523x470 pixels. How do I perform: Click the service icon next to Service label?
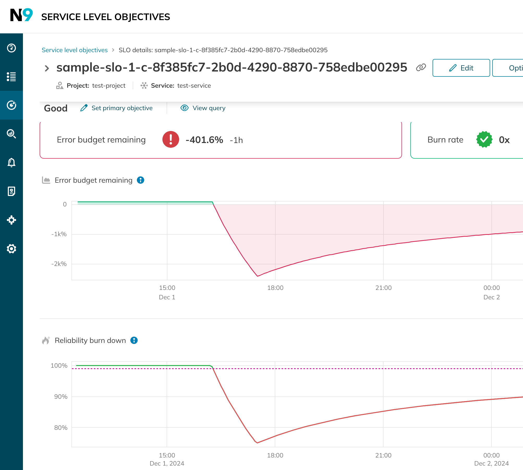(144, 86)
